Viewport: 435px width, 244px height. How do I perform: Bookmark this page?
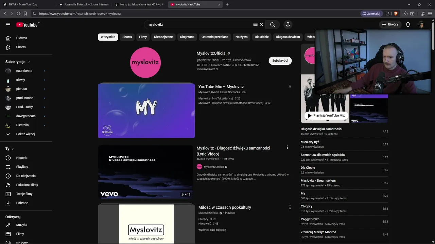(x=25, y=14)
